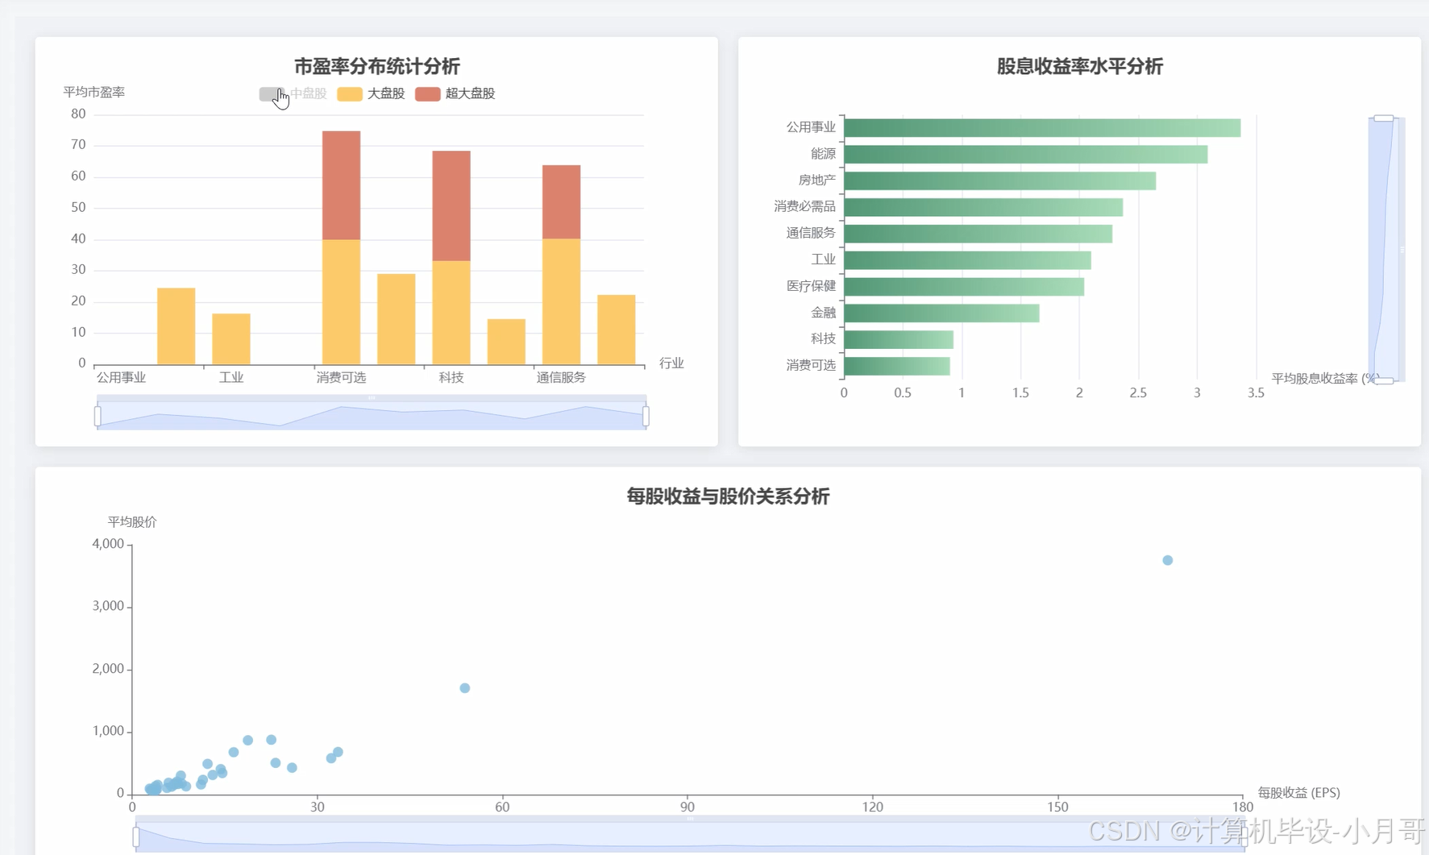Click the 股息收益率水平分析 chart title
The height and width of the screenshot is (855, 1429).
1079,66
